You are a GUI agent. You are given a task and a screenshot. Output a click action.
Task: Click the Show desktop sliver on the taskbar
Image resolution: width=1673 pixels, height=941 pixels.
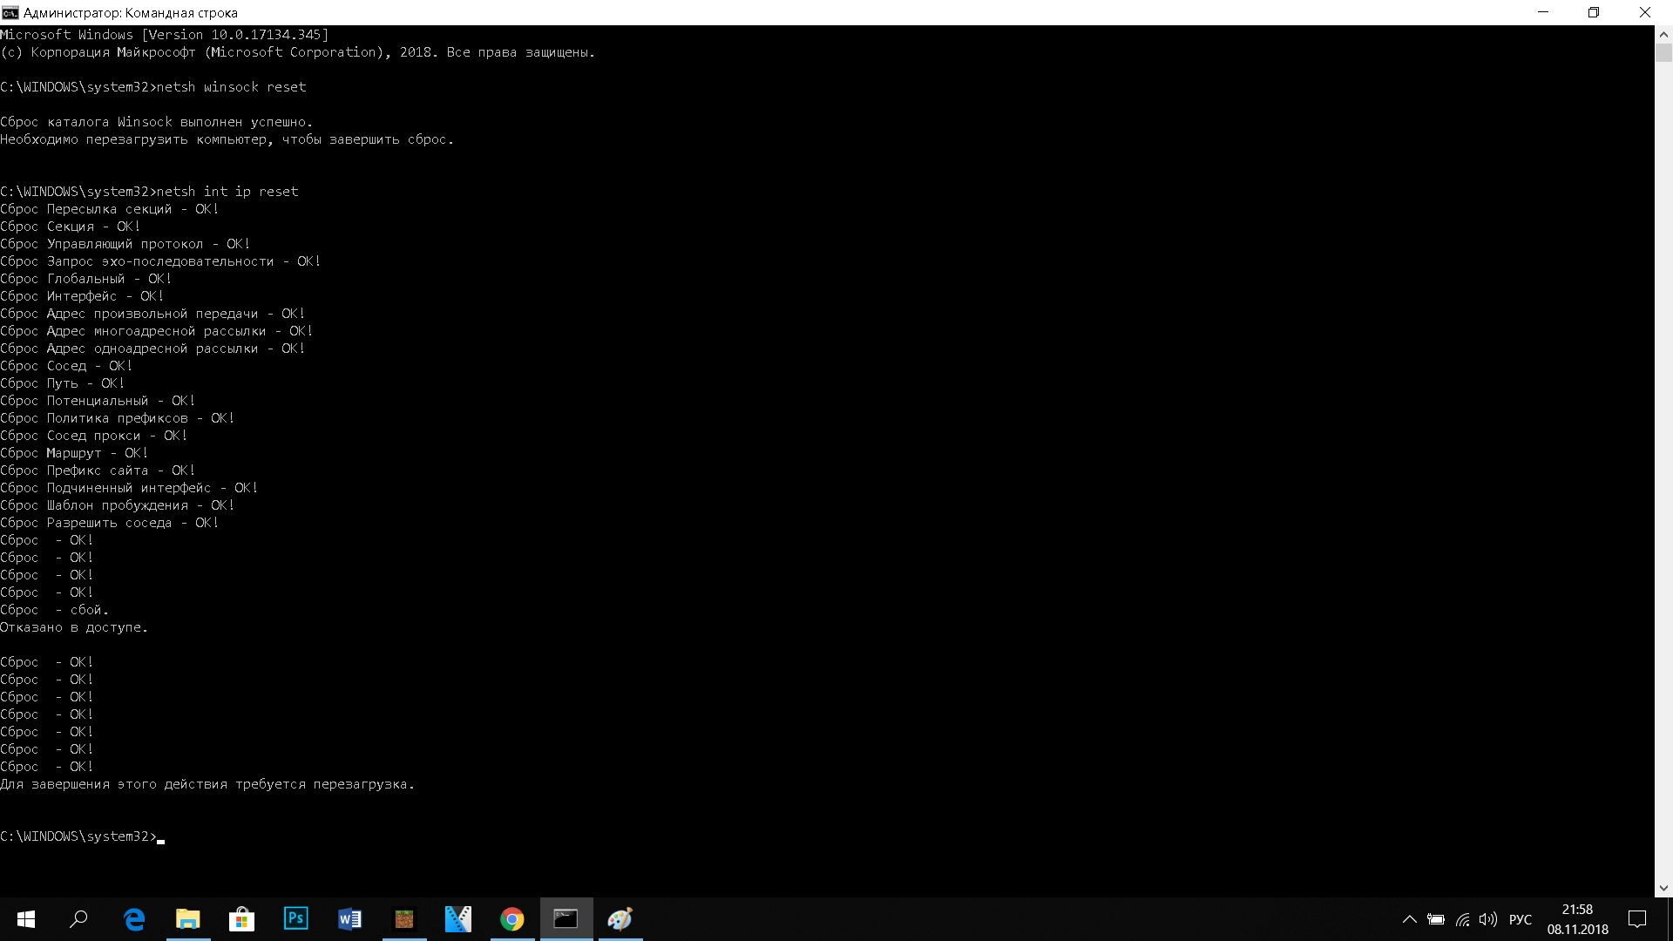(1670, 919)
